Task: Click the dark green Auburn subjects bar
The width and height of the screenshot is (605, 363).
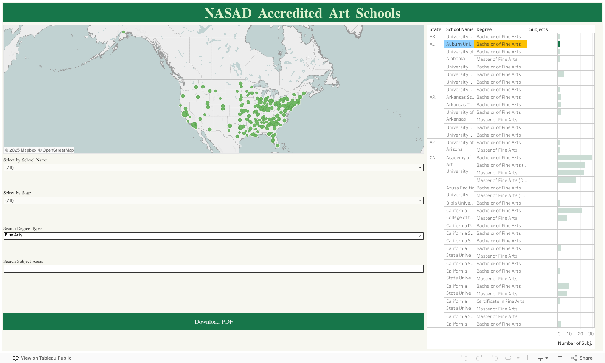Action: tap(558, 44)
